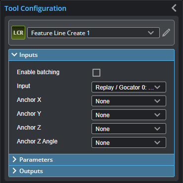Click the Inputs section chevron icon
This screenshot has width=183, height=183.
14,55
